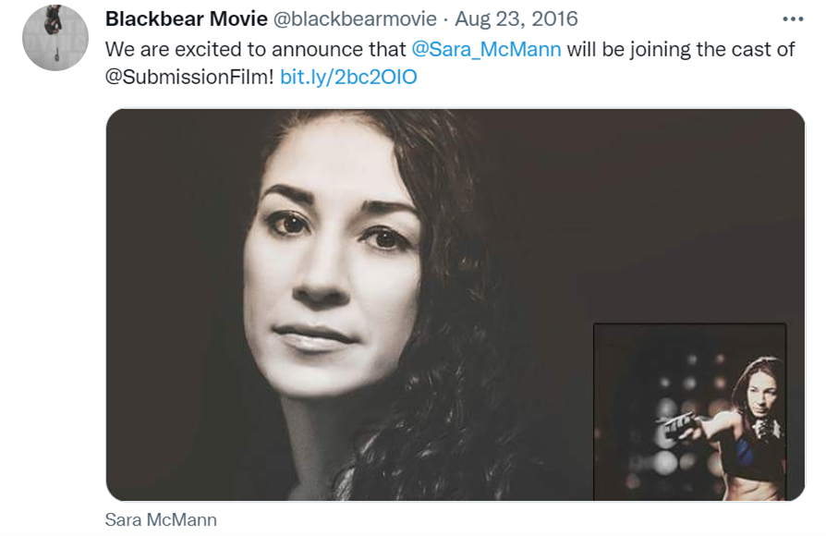Open the large black-and-white portrait photo
This screenshot has width=826, height=536.
pyautogui.click(x=456, y=305)
